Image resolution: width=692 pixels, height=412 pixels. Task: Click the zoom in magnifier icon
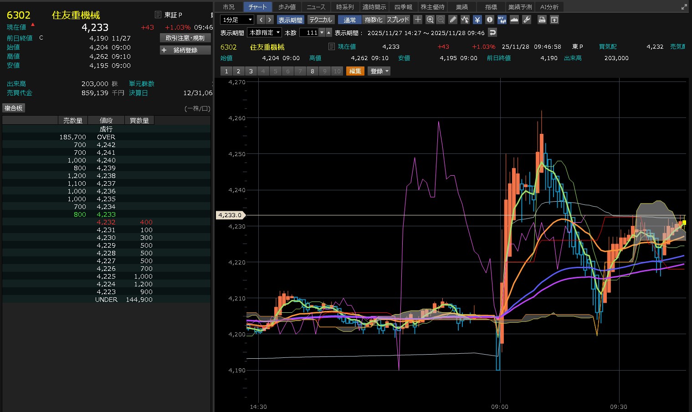pyautogui.click(x=430, y=20)
